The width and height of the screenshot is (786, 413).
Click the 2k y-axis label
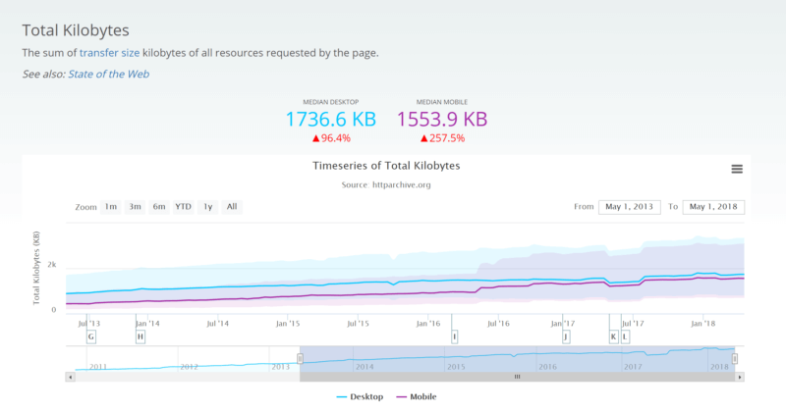pos(52,265)
